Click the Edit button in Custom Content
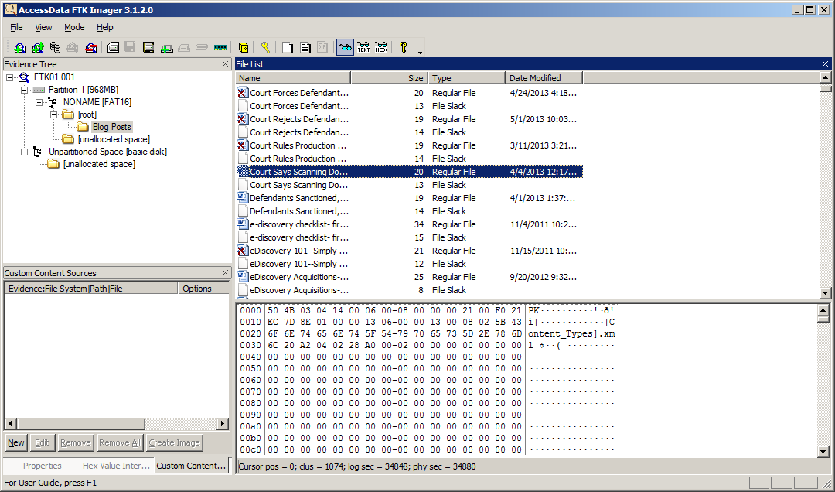 (x=42, y=442)
